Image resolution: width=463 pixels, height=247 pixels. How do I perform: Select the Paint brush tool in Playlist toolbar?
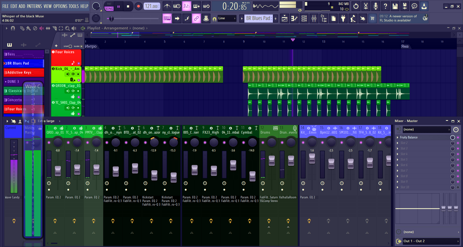pyautogui.click(x=28, y=28)
